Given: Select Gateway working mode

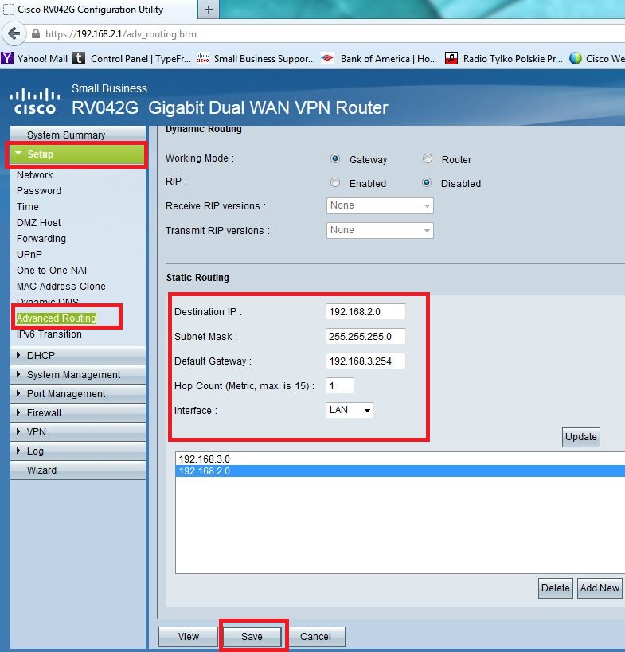Looking at the screenshot, I should coord(335,159).
